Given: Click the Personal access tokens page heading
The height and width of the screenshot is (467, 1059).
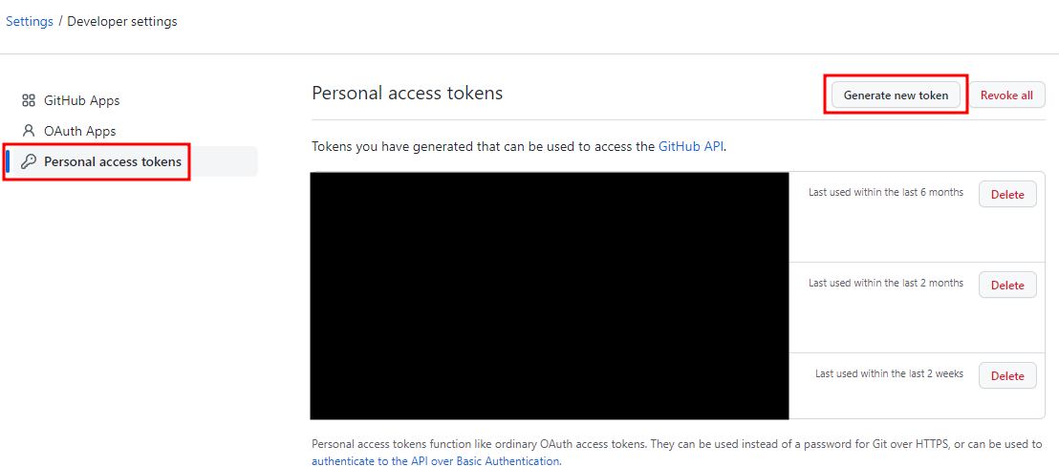Looking at the screenshot, I should pyautogui.click(x=407, y=94).
